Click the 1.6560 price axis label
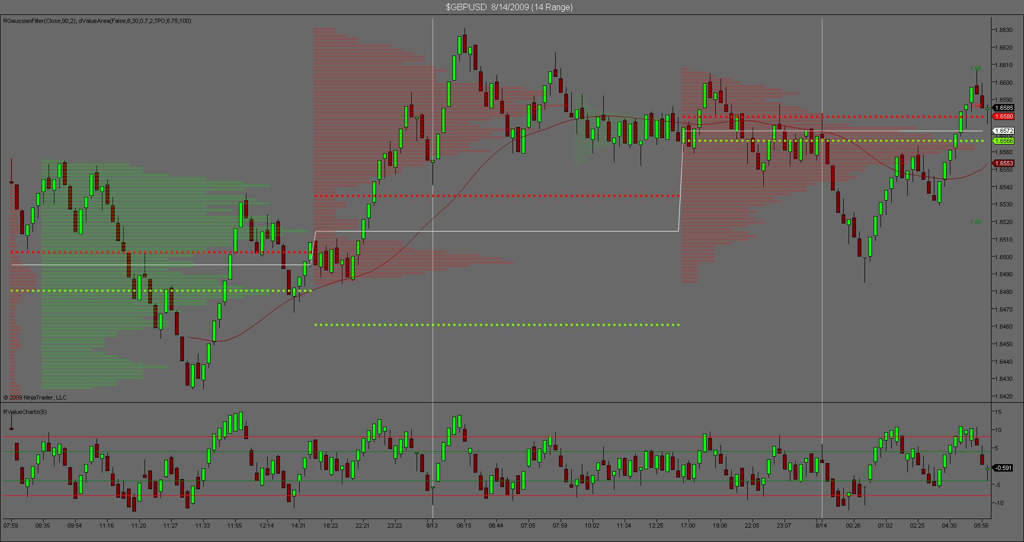 click(x=1004, y=152)
